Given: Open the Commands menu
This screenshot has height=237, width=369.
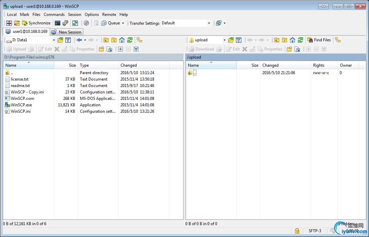Looking at the screenshot, I should coord(54,15).
